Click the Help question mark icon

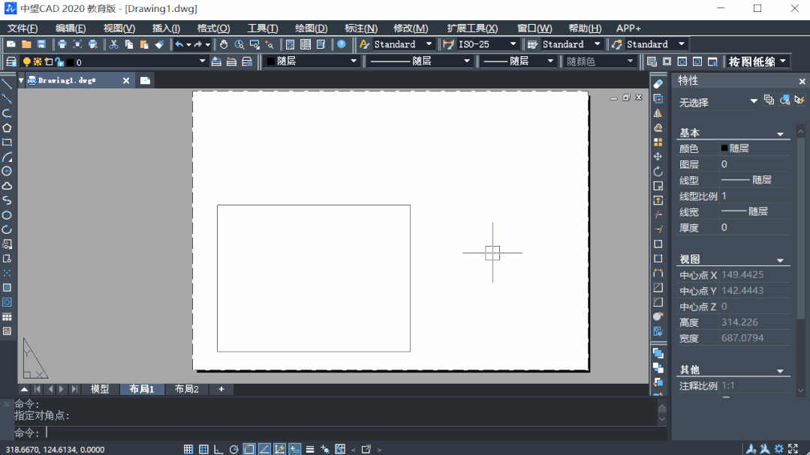pyautogui.click(x=342, y=44)
